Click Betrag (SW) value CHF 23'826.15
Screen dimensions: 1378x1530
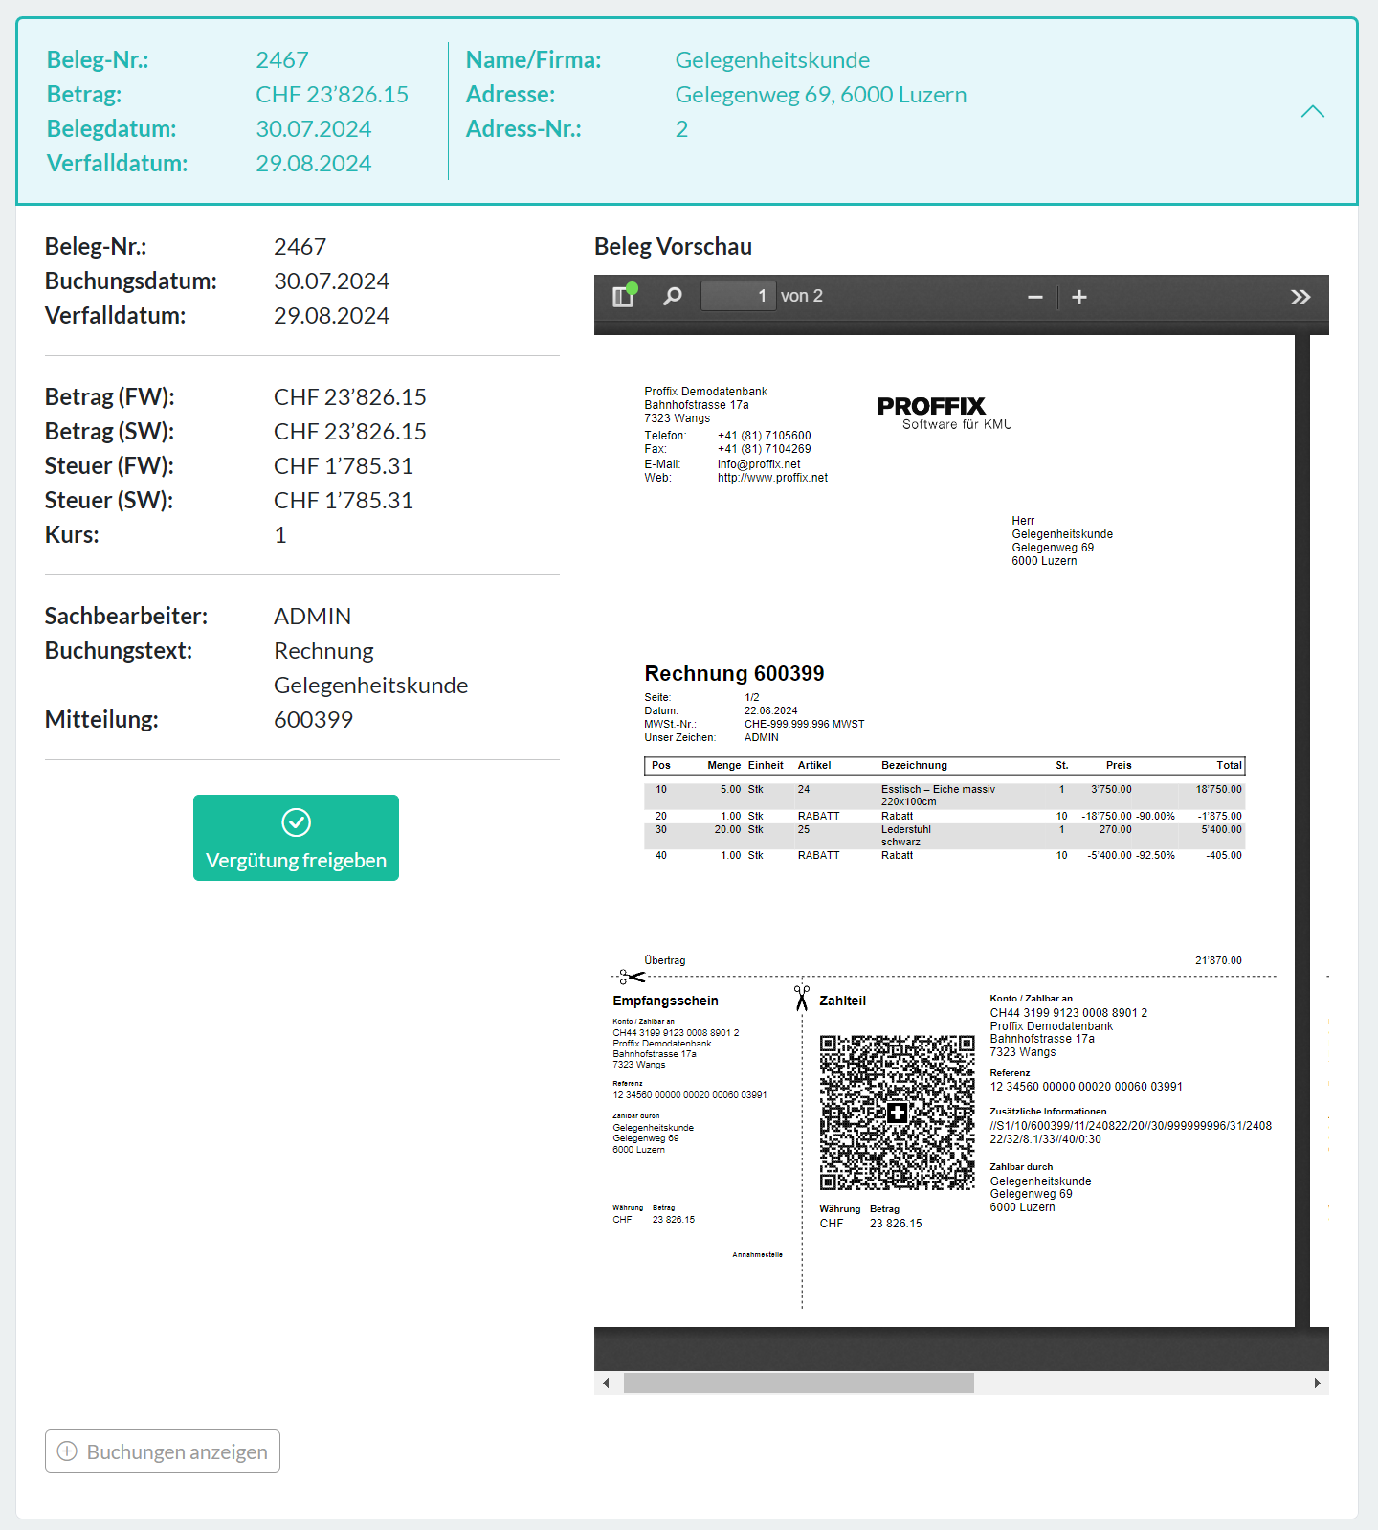pos(350,431)
